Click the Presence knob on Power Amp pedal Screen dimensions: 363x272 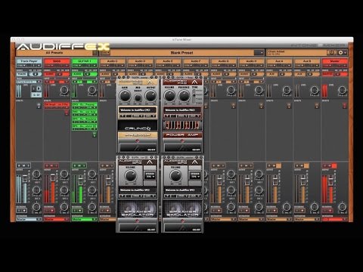pyautogui.click(x=184, y=96)
